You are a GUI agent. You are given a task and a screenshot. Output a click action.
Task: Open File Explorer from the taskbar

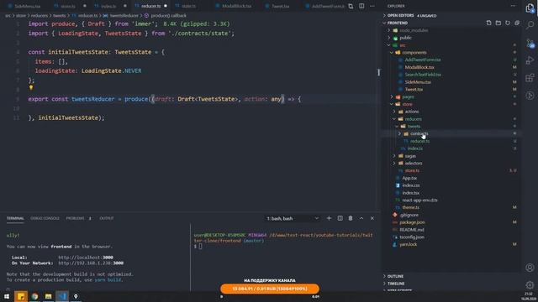coord(49,296)
